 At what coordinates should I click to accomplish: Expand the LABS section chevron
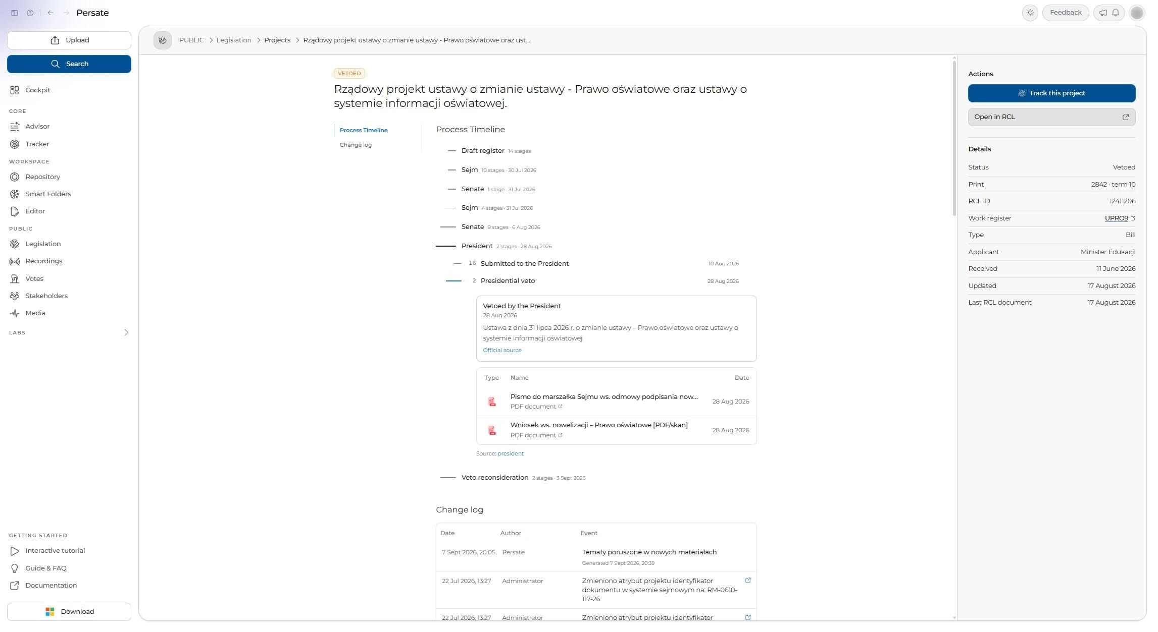[126, 333]
